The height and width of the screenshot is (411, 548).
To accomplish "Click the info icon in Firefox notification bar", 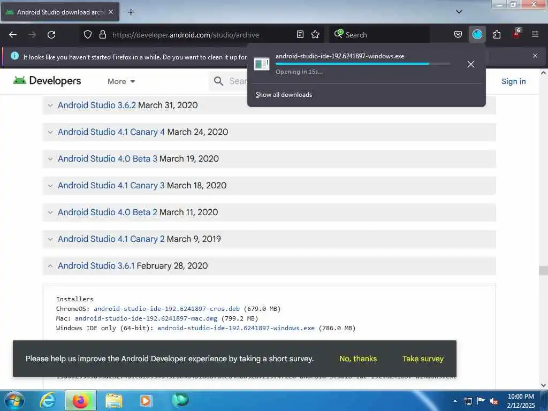I will point(14,56).
